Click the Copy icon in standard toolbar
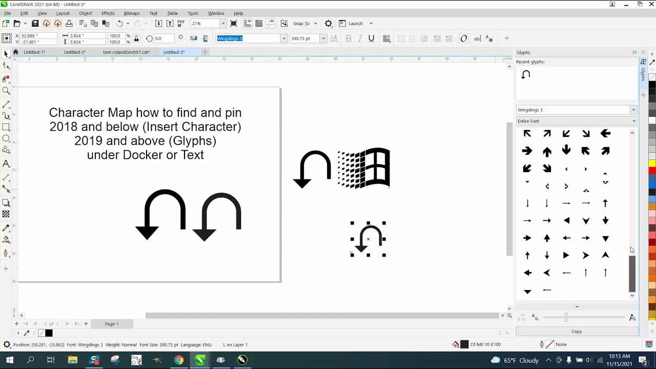Viewport: 656px width, 369px height. pos(94,24)
